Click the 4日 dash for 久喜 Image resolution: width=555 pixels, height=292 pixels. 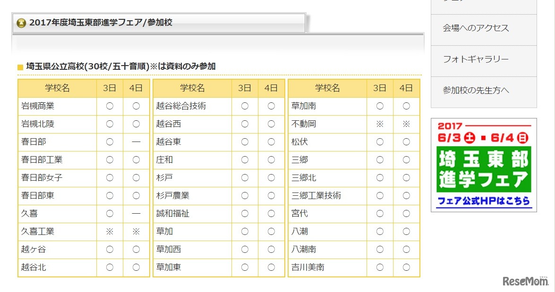coord(136,214)
